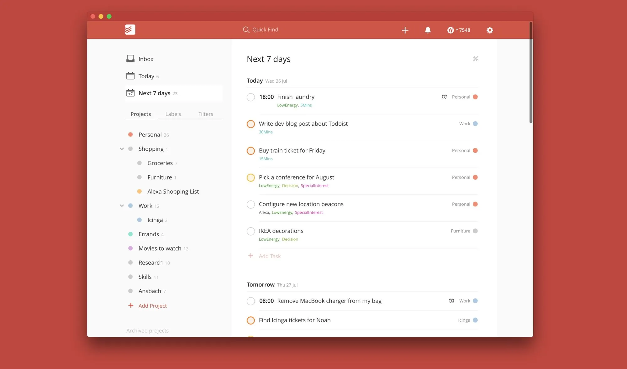Open the Filters tab
The image size is (627, 369).
(205, 114)
